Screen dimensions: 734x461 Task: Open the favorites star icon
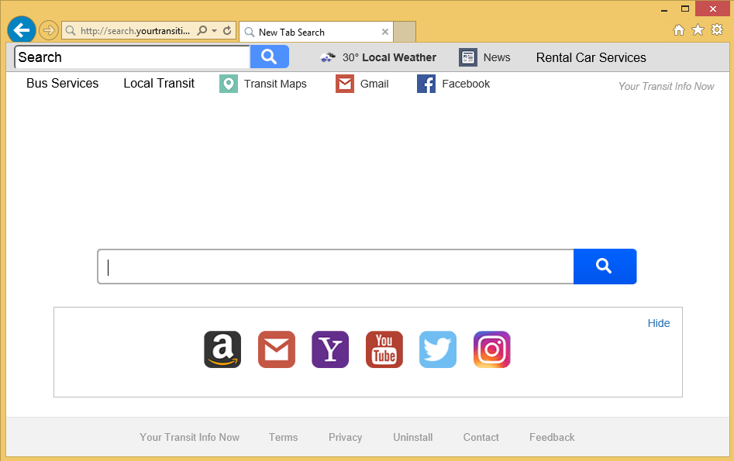698,30
